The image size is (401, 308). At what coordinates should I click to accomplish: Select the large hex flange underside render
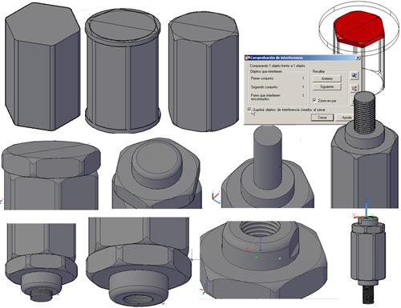tap(139, 262)
